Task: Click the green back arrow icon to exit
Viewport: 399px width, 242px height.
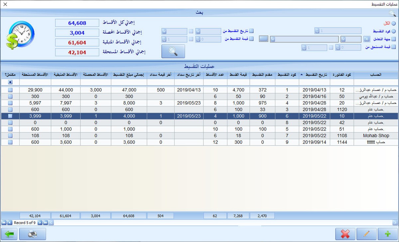Action: tap(9, 234)
